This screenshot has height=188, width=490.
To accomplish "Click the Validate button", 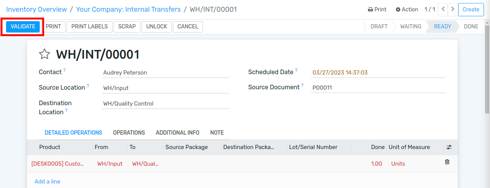I will [x=23, y=26].
